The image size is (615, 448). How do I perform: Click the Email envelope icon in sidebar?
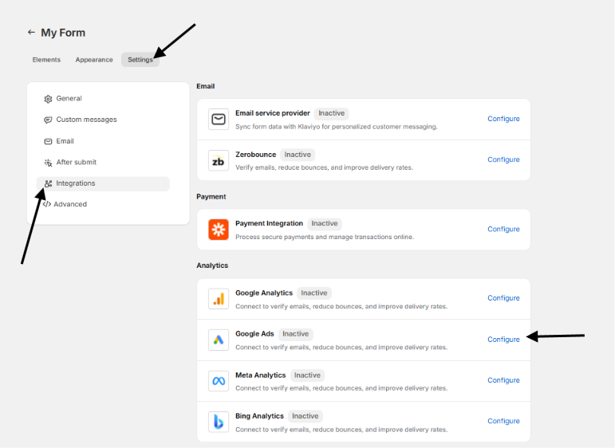[48, 141]
